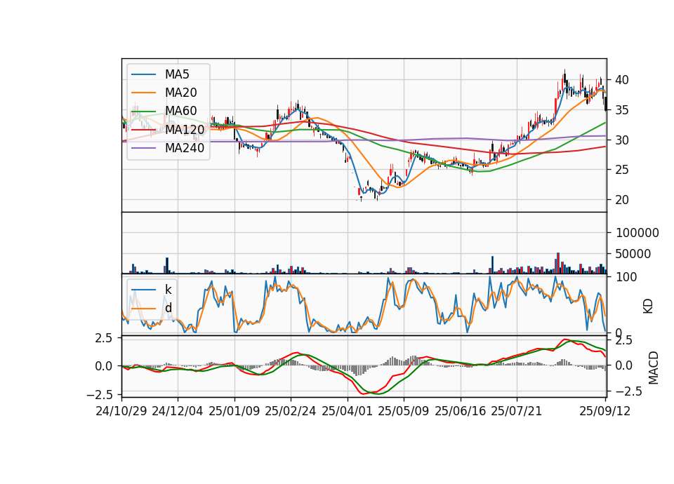Click price axis value 40
This screenshot has height=484, width=674.
click(622, 80)
